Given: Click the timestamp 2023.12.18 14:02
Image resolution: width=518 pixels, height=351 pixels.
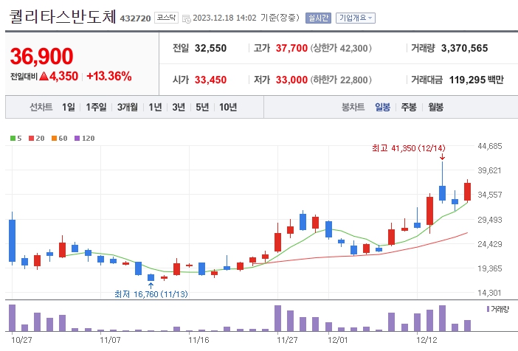Looking at the screenshot, I should [224, 18].
